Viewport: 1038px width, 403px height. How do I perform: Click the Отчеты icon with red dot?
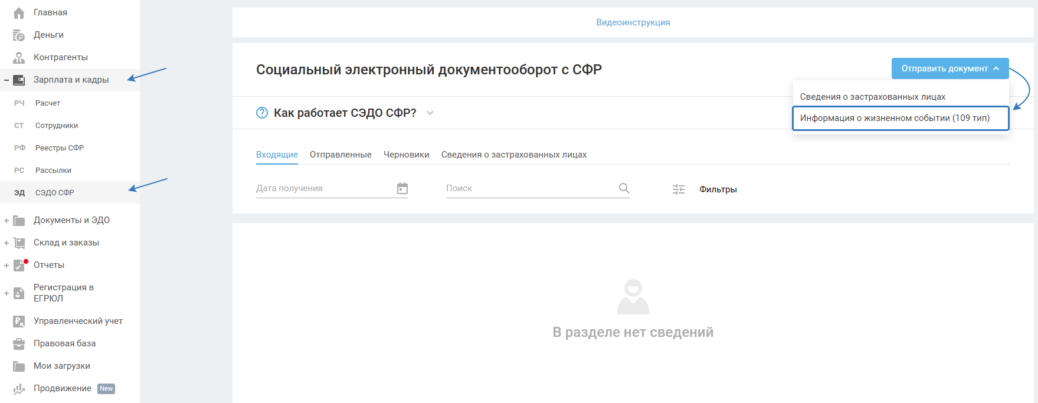[19, 265]
